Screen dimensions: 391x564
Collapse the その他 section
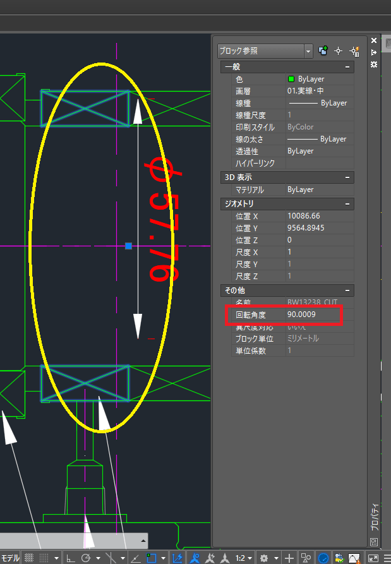[347, 291]
